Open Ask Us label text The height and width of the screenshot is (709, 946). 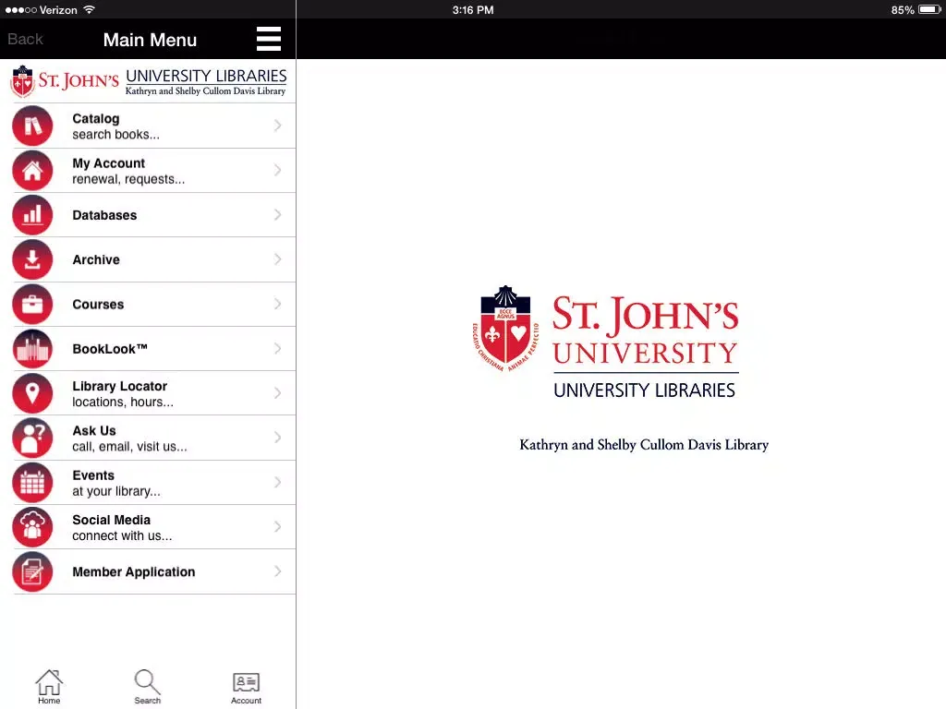[94, 431]
